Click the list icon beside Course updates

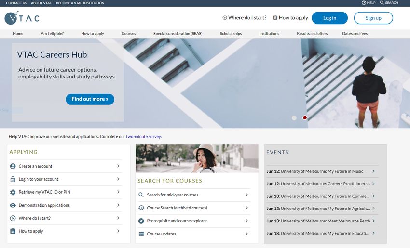point(141,234)
